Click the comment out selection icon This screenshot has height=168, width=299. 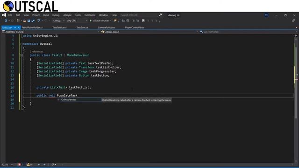(x=134, y=21)
